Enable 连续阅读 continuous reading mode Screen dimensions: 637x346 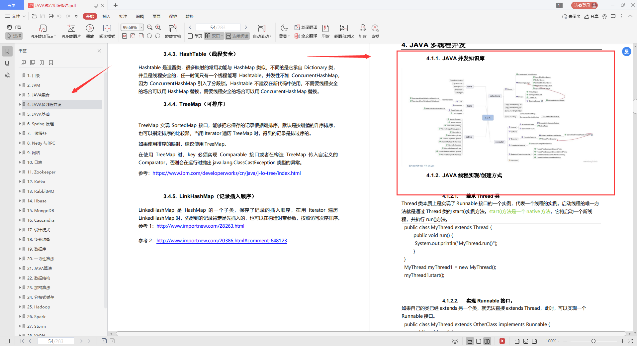coord(237,36)
